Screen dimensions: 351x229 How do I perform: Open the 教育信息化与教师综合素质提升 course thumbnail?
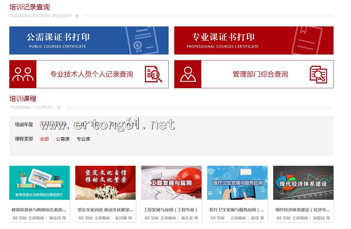[x=39, y=183]
